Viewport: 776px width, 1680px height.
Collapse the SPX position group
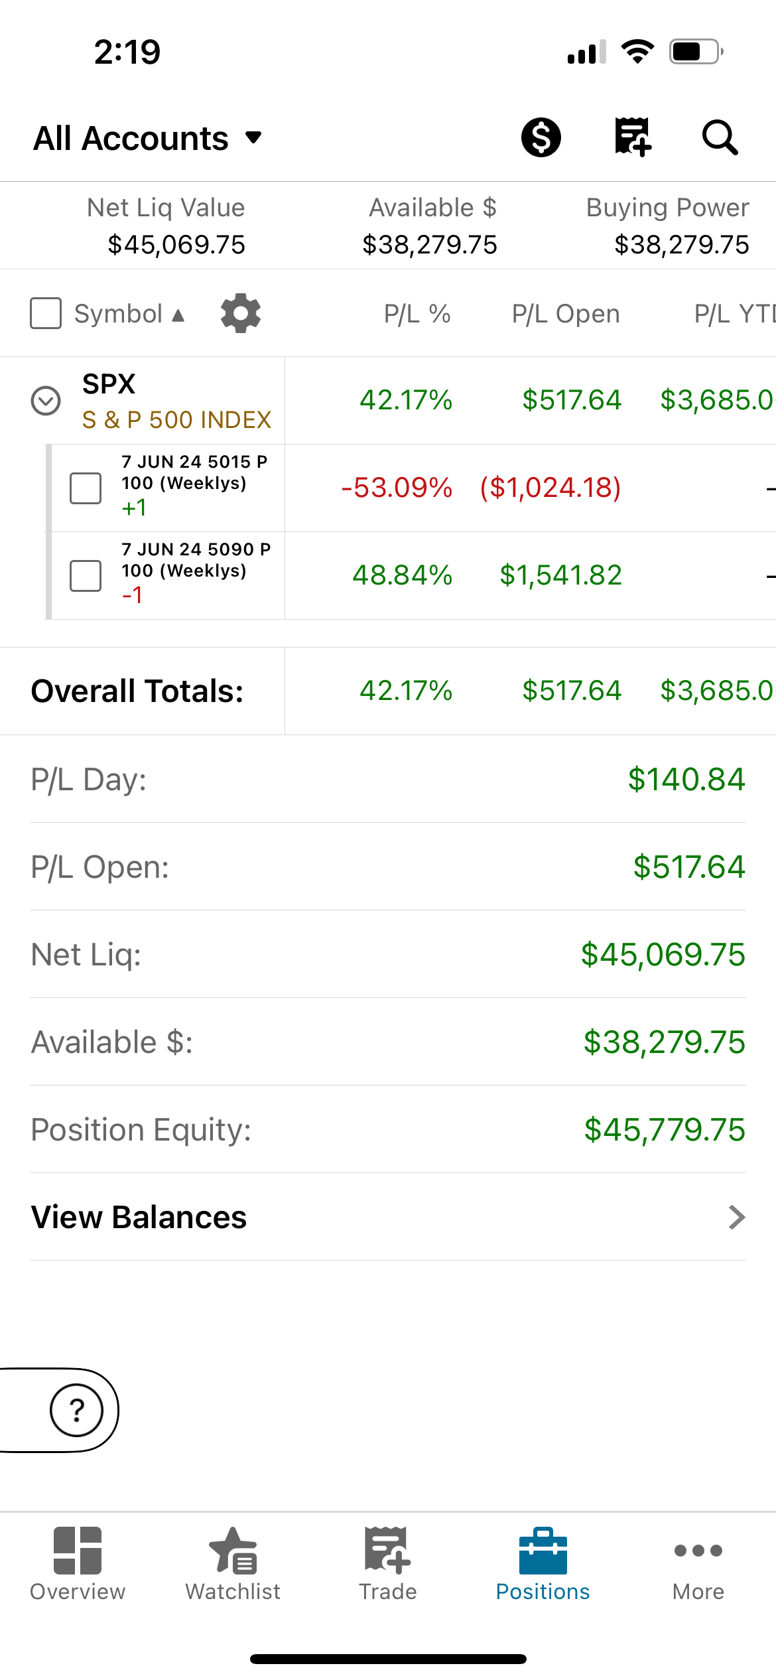point(46,401)
